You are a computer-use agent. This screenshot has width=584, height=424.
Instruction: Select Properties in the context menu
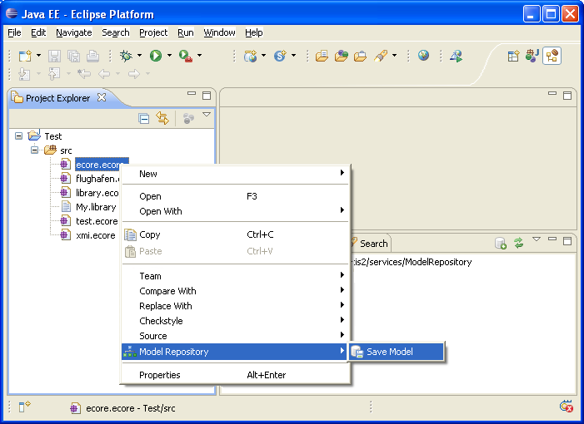pyautogui.click(x=236, y=375)
